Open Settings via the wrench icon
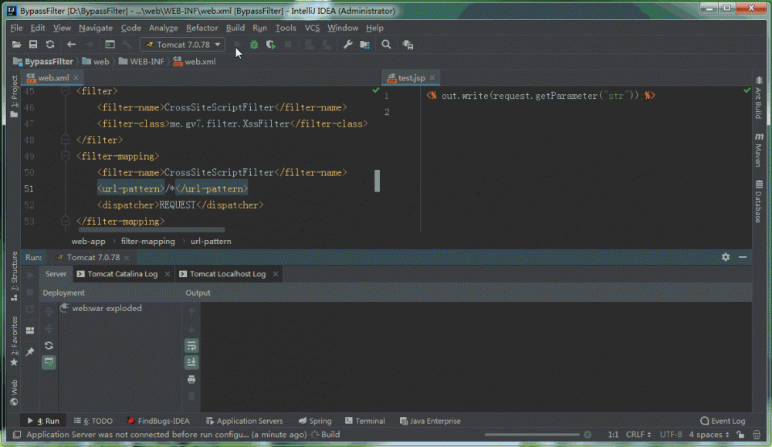 [347, 45]
